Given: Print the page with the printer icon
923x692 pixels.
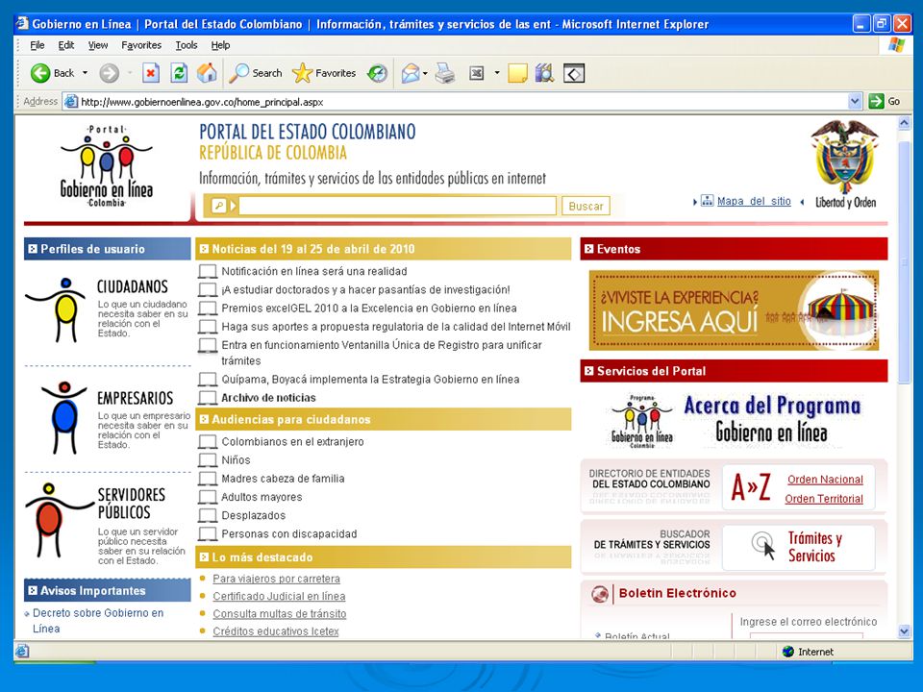Looking at the screenshot, I should [445, 74].
